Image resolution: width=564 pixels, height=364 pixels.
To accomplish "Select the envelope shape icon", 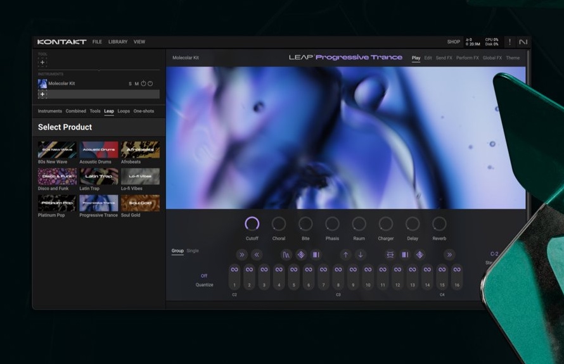I will (x=286, y=254).
